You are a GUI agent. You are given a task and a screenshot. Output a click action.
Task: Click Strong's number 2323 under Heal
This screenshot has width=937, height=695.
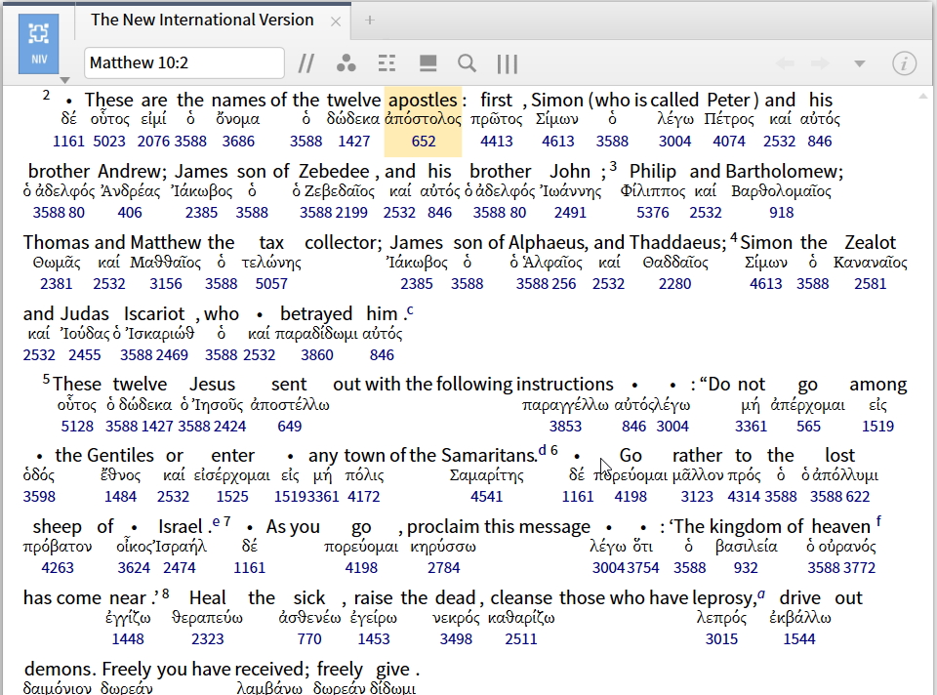[207, 638]
